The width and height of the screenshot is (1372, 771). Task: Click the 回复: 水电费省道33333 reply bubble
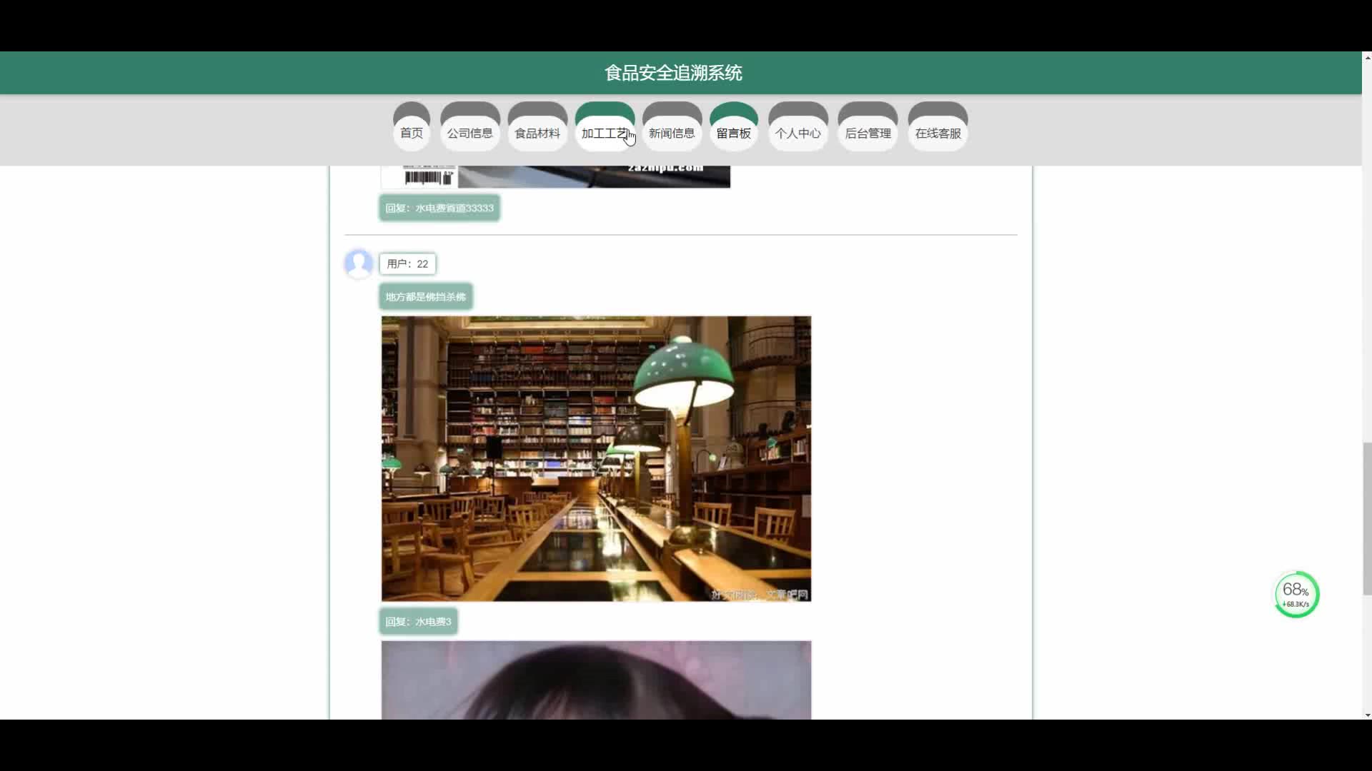coord(439,208)
